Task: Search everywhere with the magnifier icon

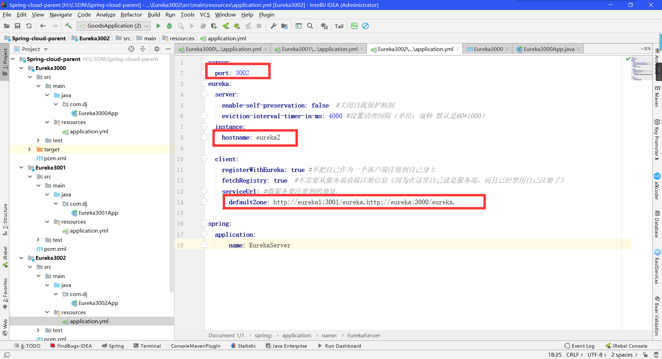Action: click(x=310, y=26)
